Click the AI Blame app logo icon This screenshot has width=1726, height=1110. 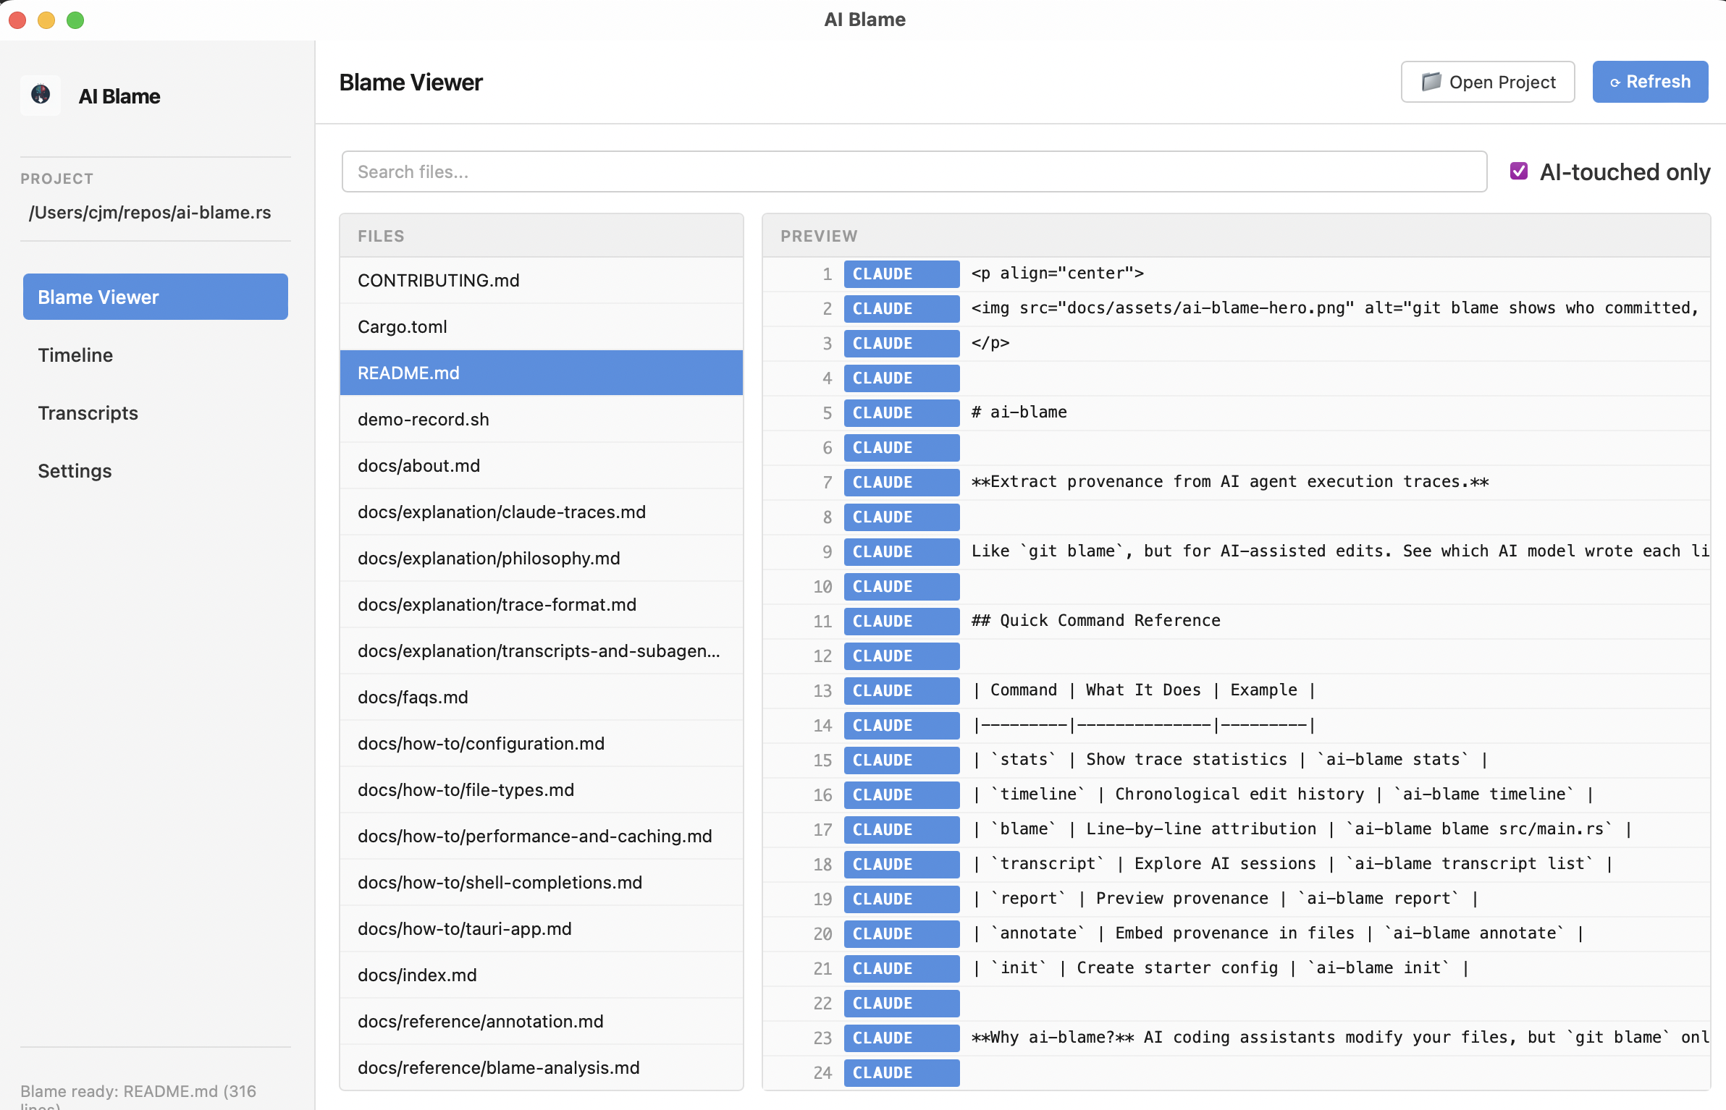click(x=41, y=96)
